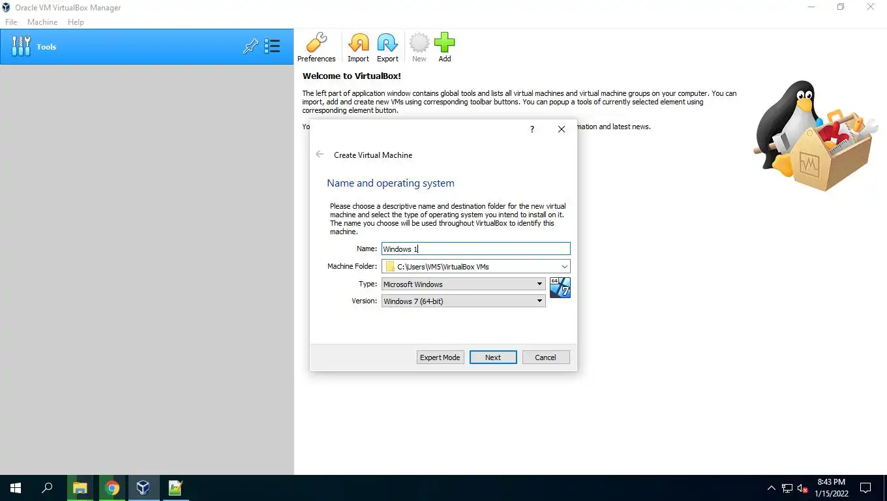Image resolution: width=887 pixels, height=501 pixels.
Task: Click the 'Create Virtual Machine' dialog title
Action: click(373, 155)
